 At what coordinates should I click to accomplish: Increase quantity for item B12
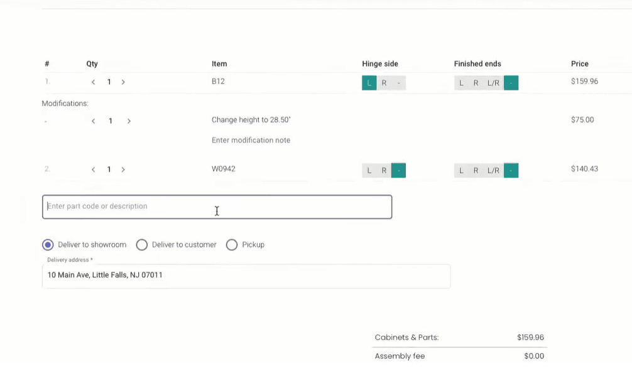point(123,82)
